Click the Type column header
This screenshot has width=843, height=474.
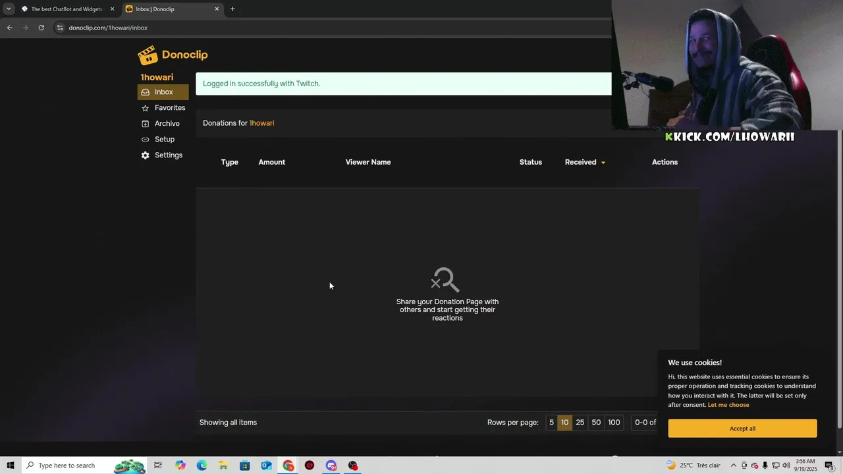[230, 162]
